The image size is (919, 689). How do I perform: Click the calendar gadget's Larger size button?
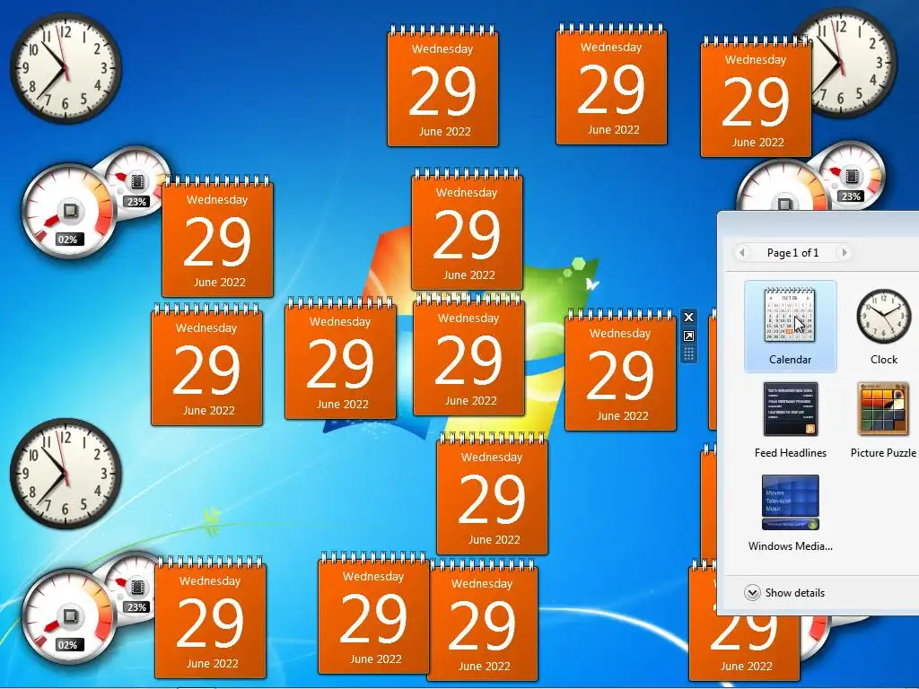pyautogui.click(x=688, y=336)
